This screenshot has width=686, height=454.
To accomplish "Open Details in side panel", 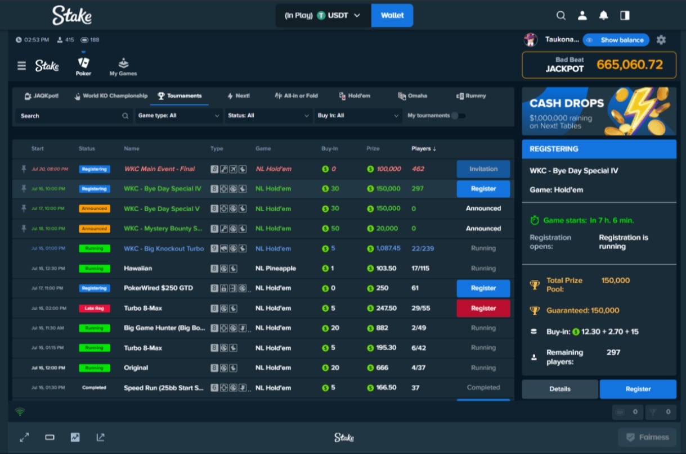I will [x=560, y=389].
